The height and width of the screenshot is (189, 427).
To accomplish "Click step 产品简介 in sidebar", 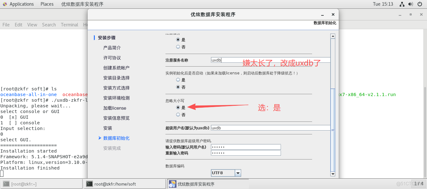I will (112, 48).
